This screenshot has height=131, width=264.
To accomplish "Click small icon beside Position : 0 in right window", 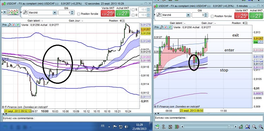I will click(246, 23).
